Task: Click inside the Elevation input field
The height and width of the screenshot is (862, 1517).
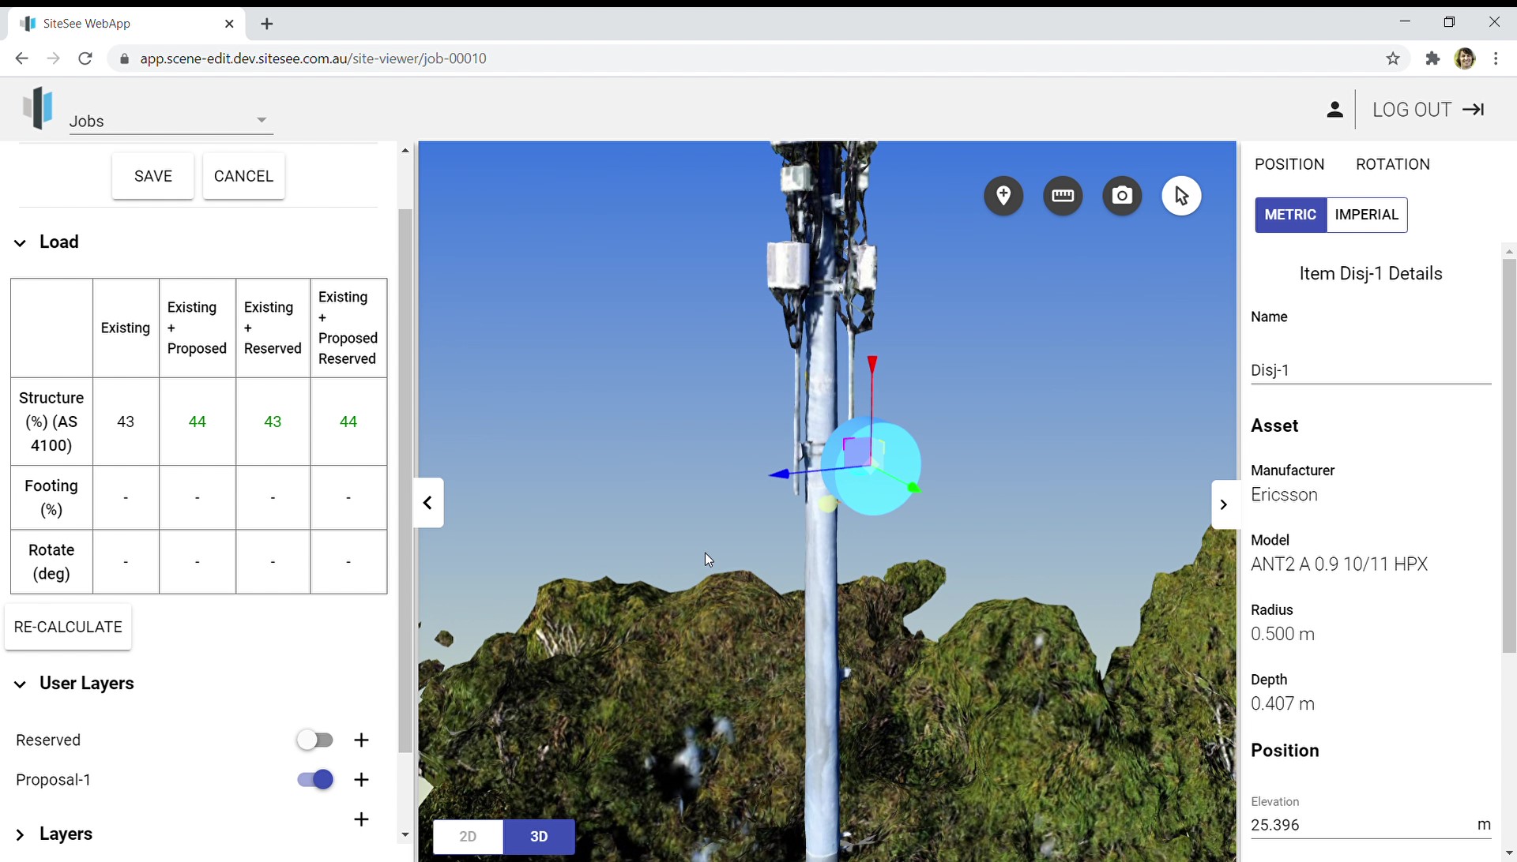Action: 1343,824
